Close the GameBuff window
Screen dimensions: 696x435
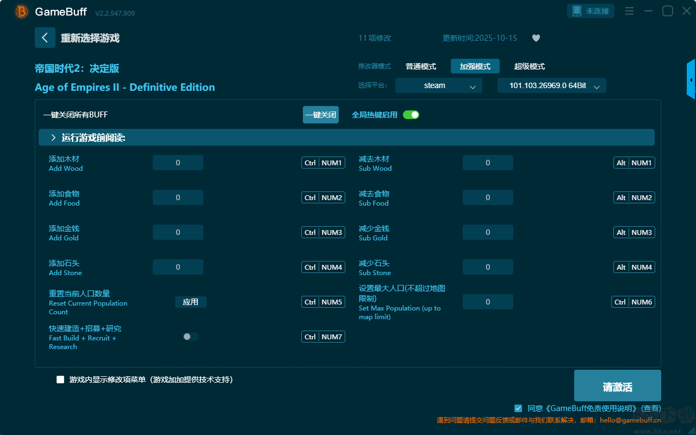pyautogui.click(x=687, y=11)
